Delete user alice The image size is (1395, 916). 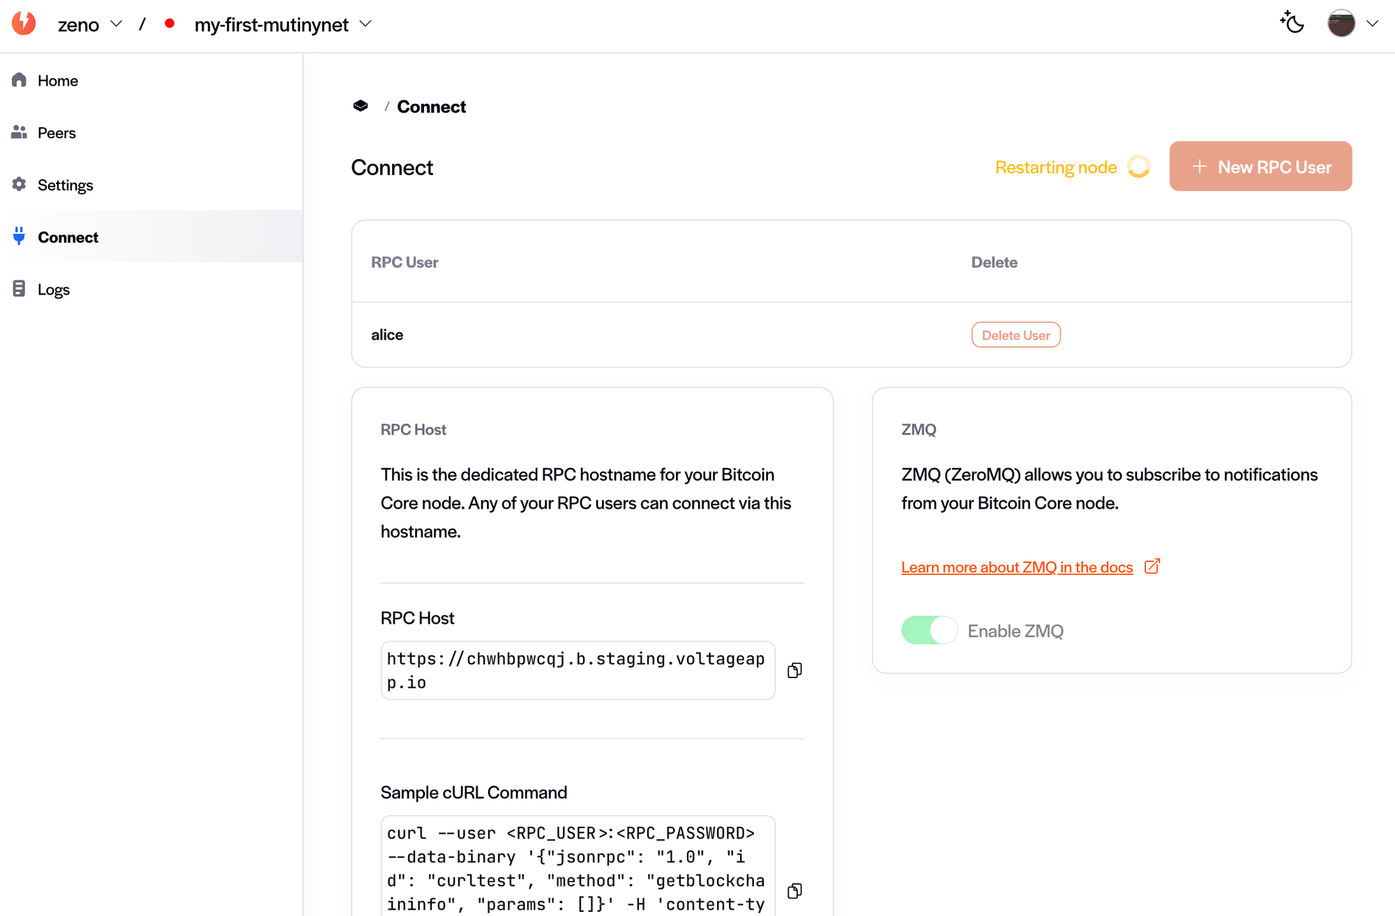pos(1016,335)
